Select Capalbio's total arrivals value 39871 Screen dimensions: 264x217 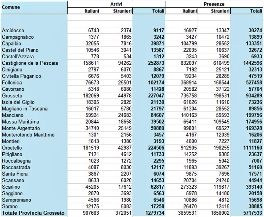coord(157,44)
